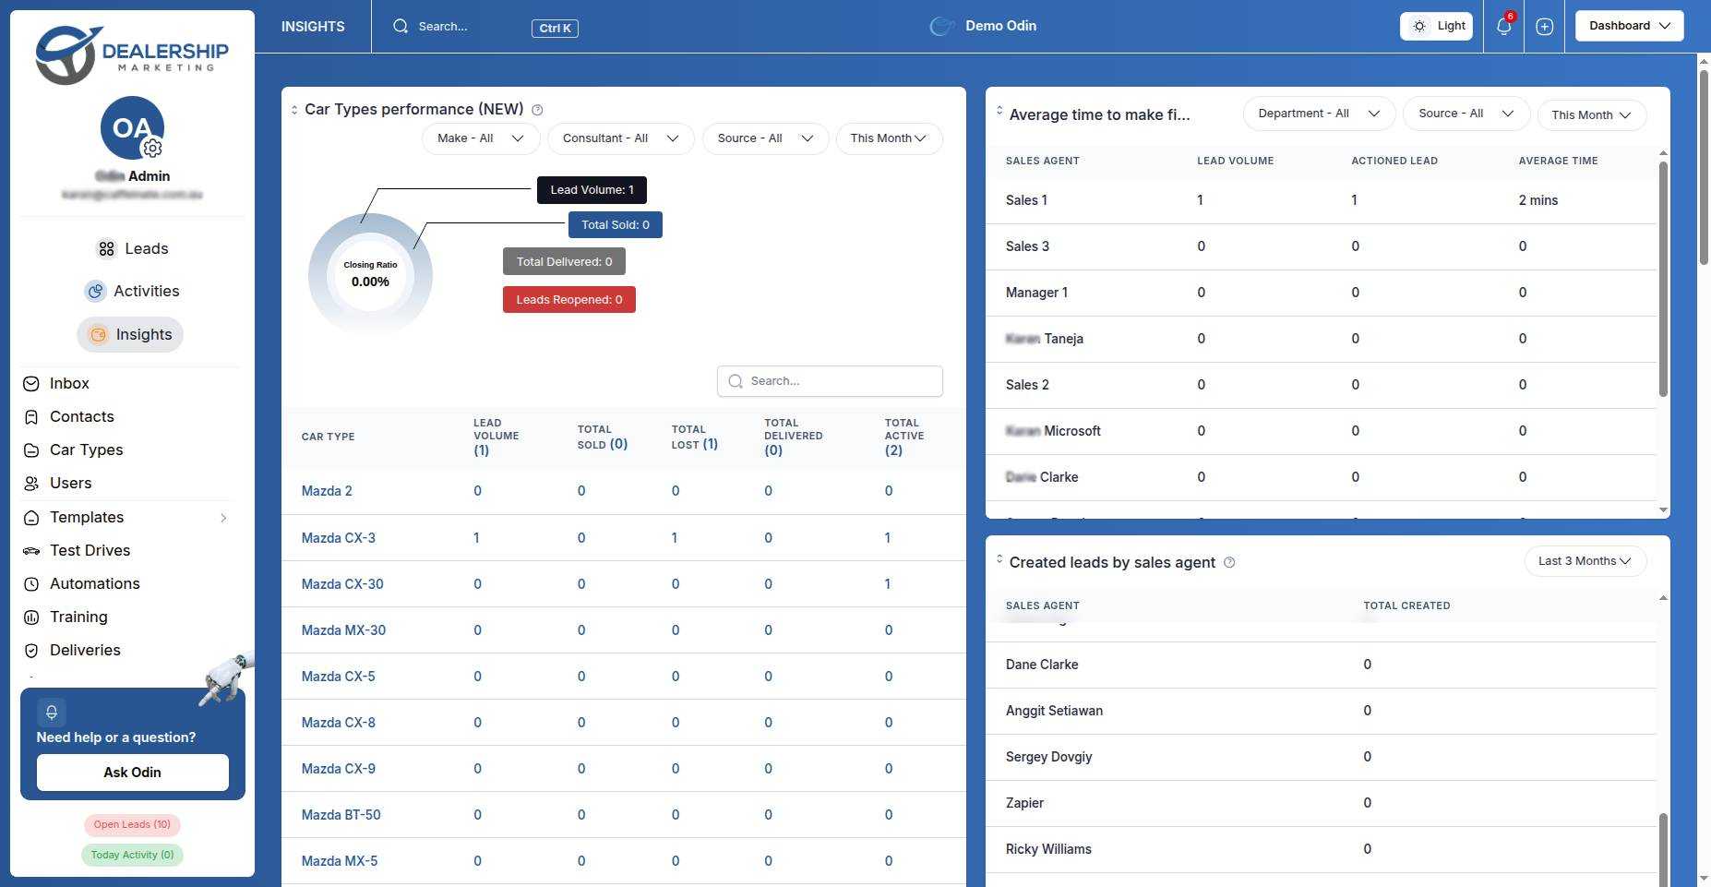Open the notifications bell icon
This screenshot has width=1711, height=887.
(x=1503, y=26)
